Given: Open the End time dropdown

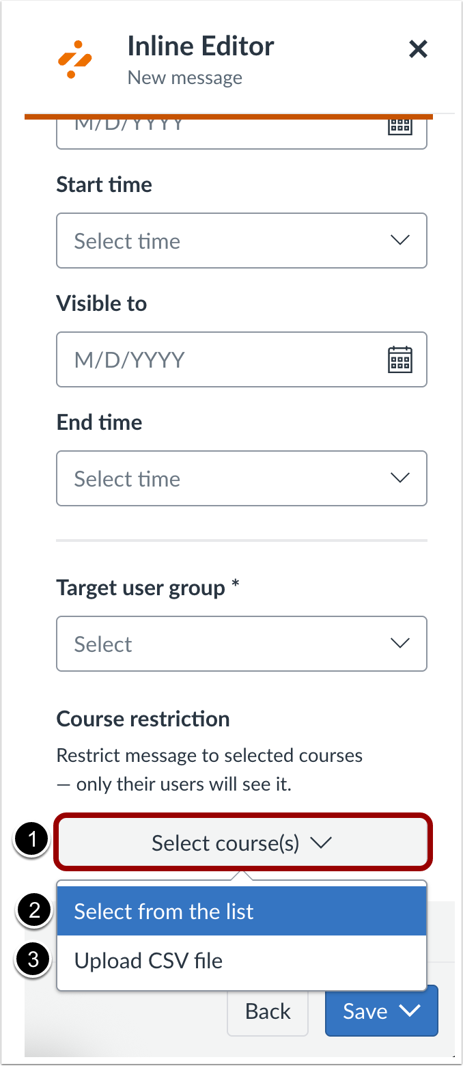Looking at the screenshot, I should click(x=242, y=478).
